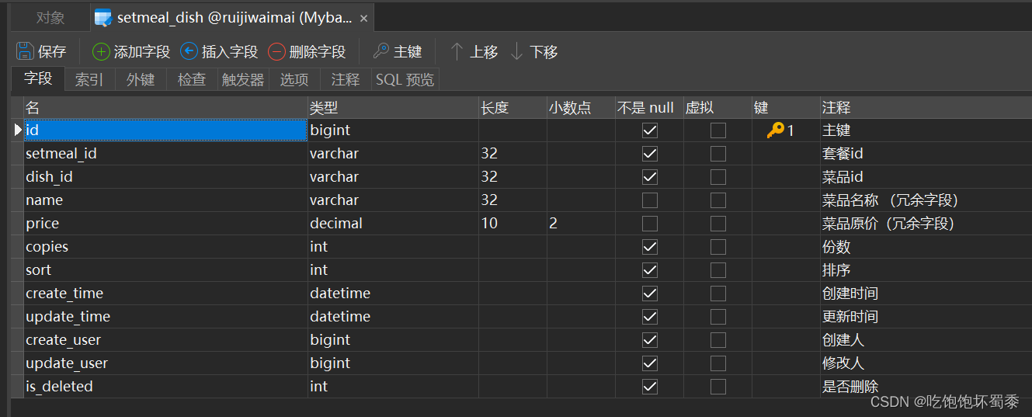Screen dimensions: 1032x417
Task: Click Delete Field (删除字段) button
Action: pyautogui.click(x=307, y=52)
